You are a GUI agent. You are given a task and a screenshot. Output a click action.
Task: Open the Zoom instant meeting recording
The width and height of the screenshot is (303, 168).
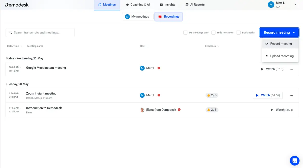click(x=41, y=94)
